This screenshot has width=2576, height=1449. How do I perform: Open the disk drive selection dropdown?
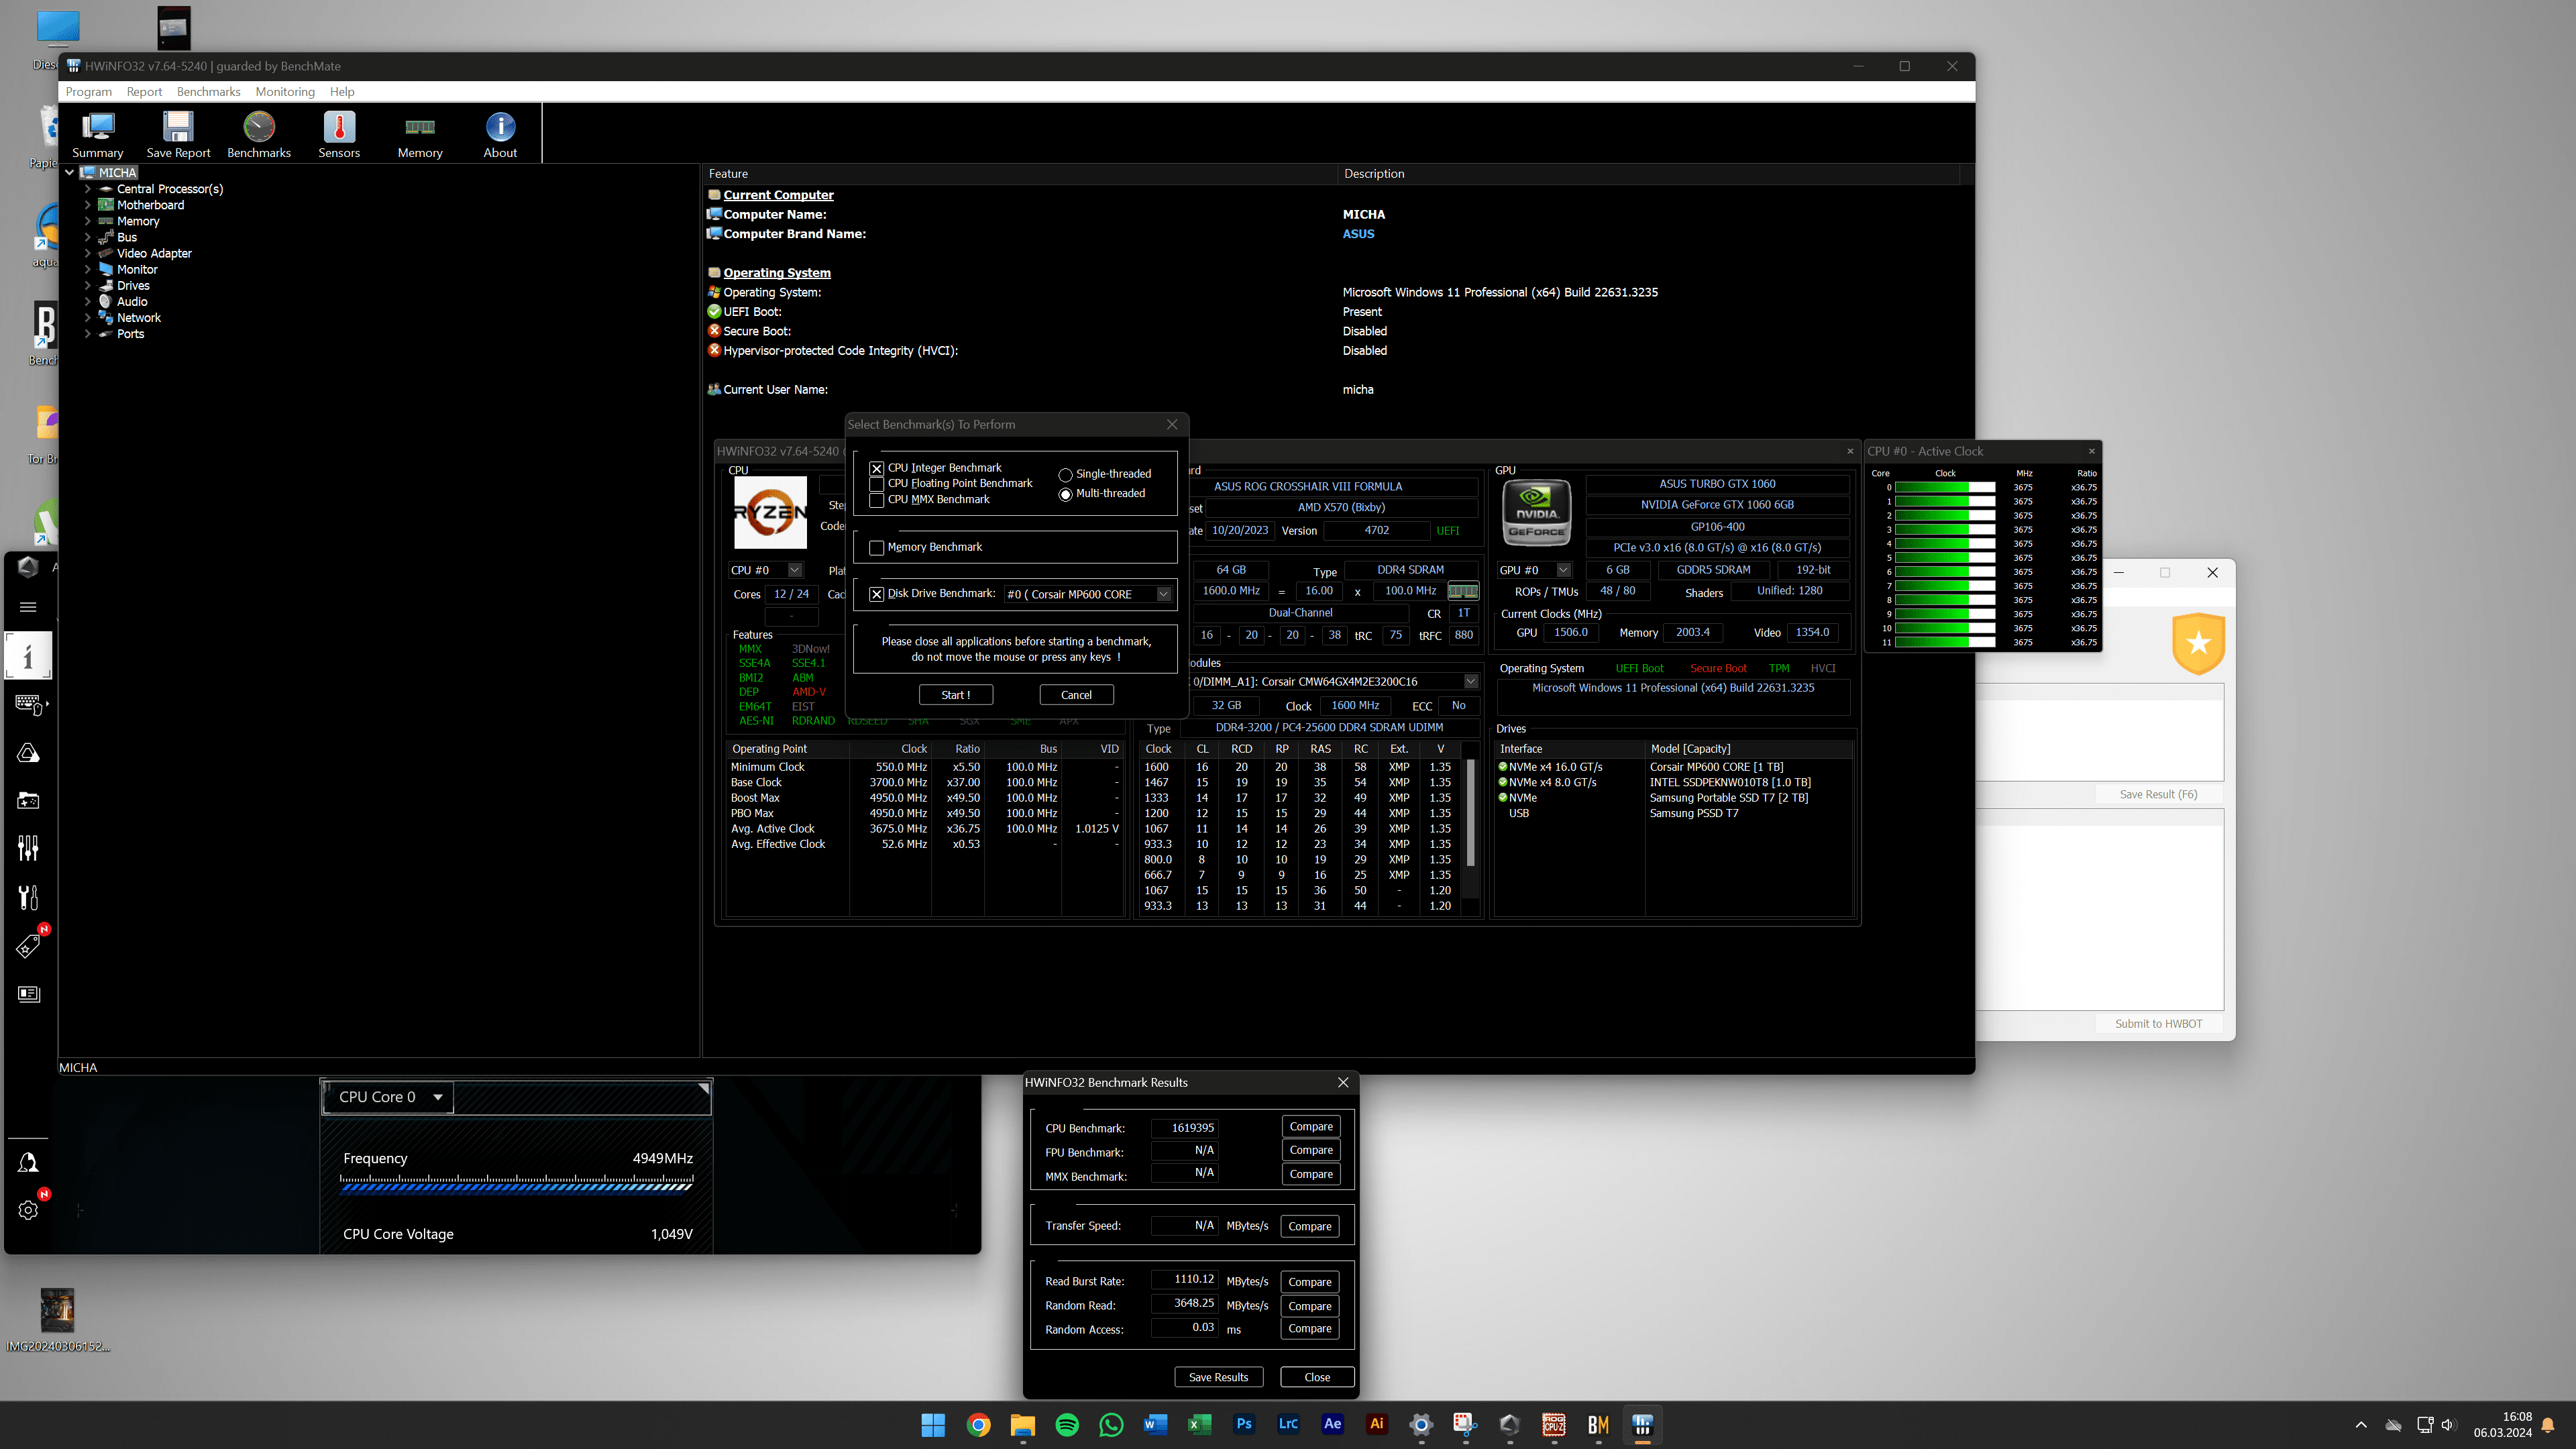tap(1164, 594)
